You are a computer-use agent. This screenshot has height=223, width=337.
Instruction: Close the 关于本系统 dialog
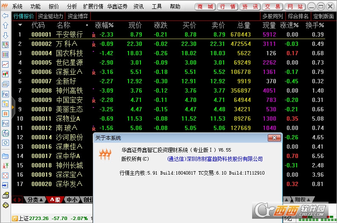click(274, 138)
